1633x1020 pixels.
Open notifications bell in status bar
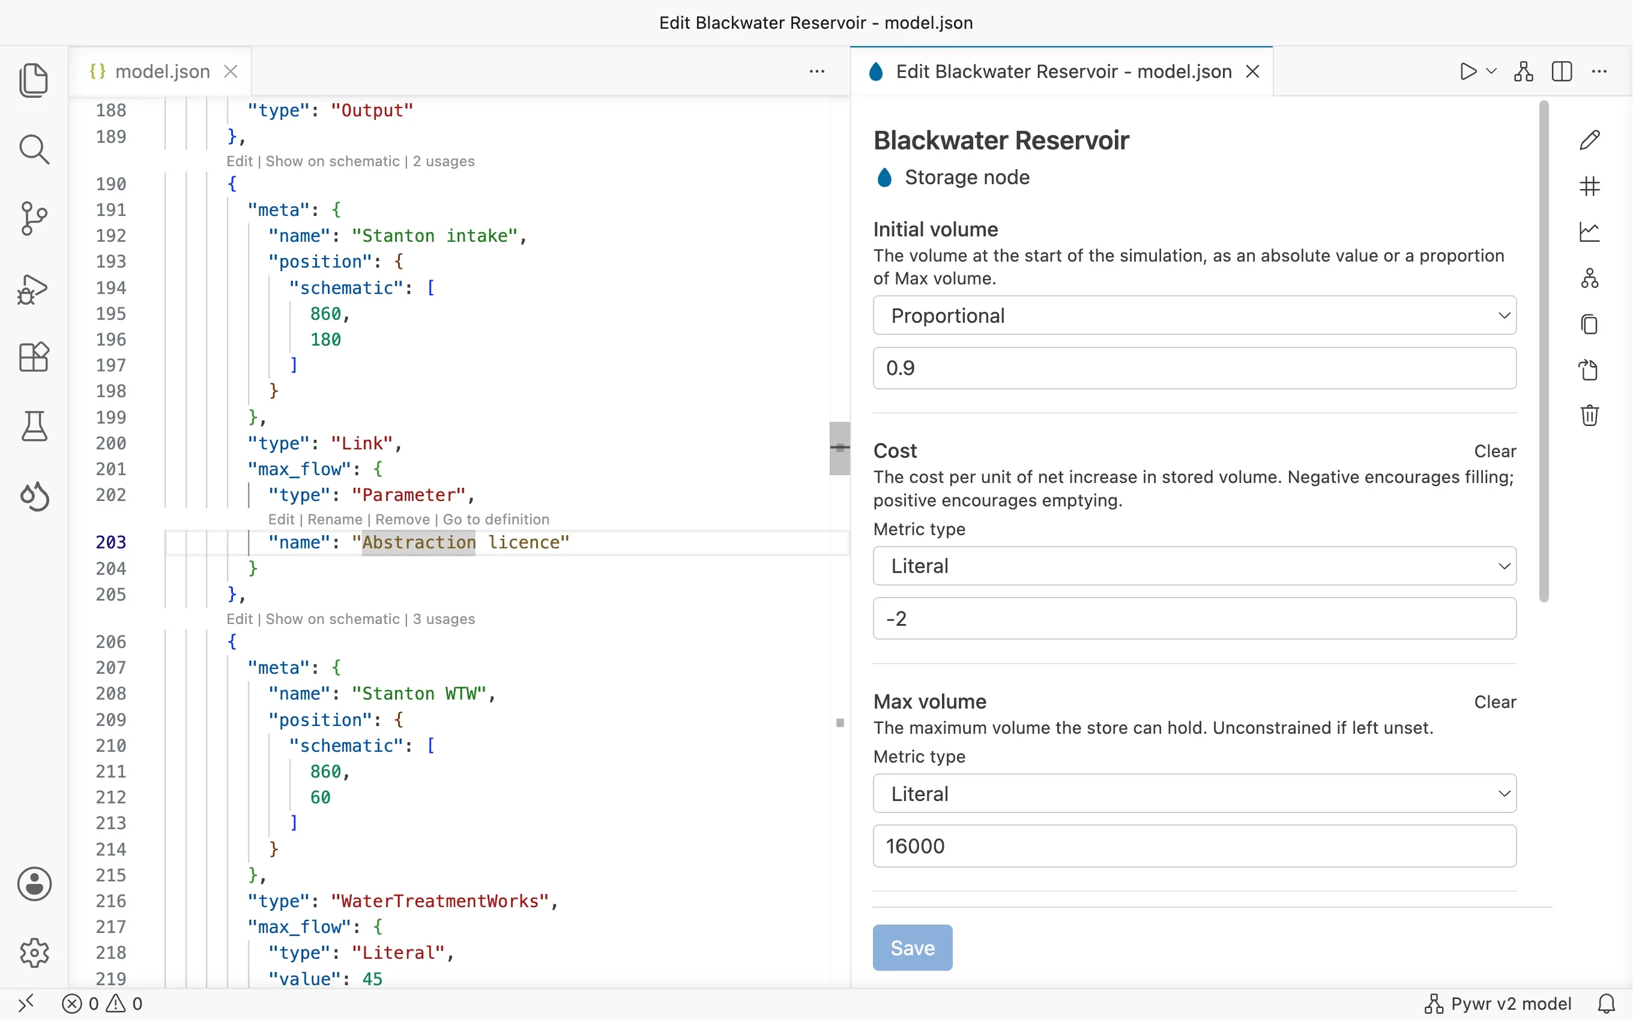click(x=1607, y=1004)
